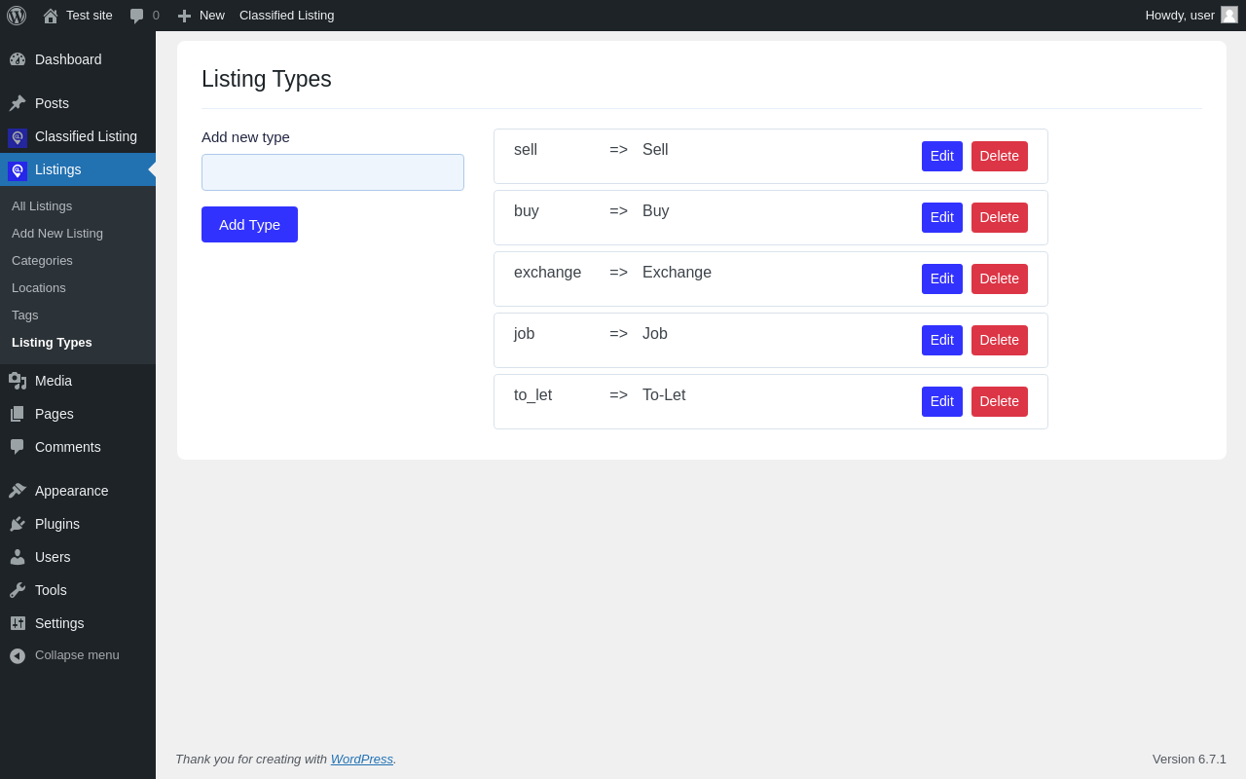Focus the Add new type text field
The height and width of the screenshot is (779, 1246).
[333, 172]
